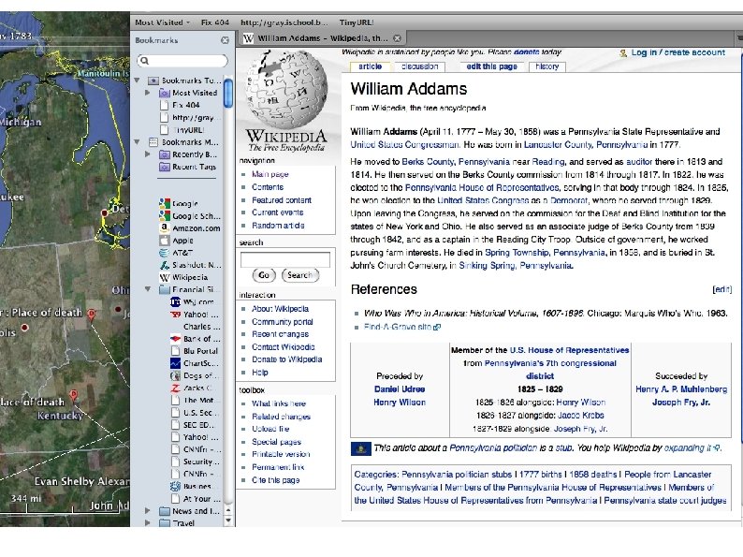Viewport: 743px width, 557px height.
Task: Click the Pennsylvania flag stub icon
Action: [360, 448]
